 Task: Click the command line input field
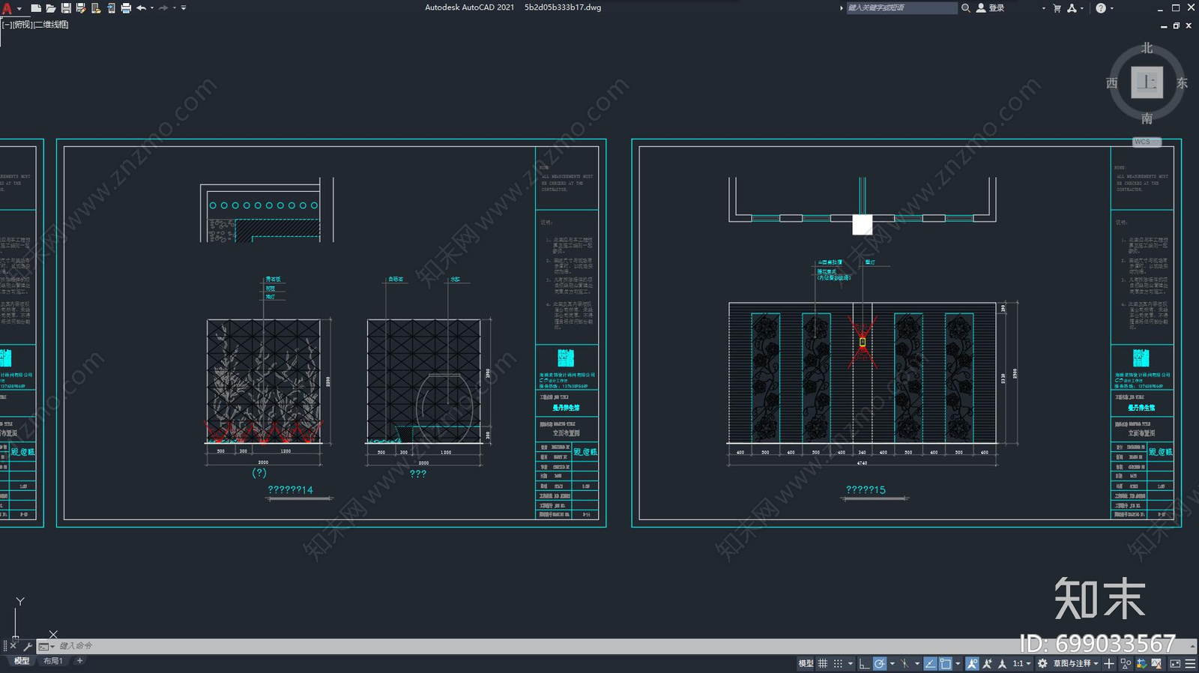click(x=599, y=646)
